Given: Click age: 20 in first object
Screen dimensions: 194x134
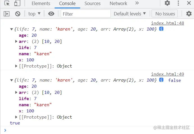Looking at the screenshot, I should pos(28,35).
